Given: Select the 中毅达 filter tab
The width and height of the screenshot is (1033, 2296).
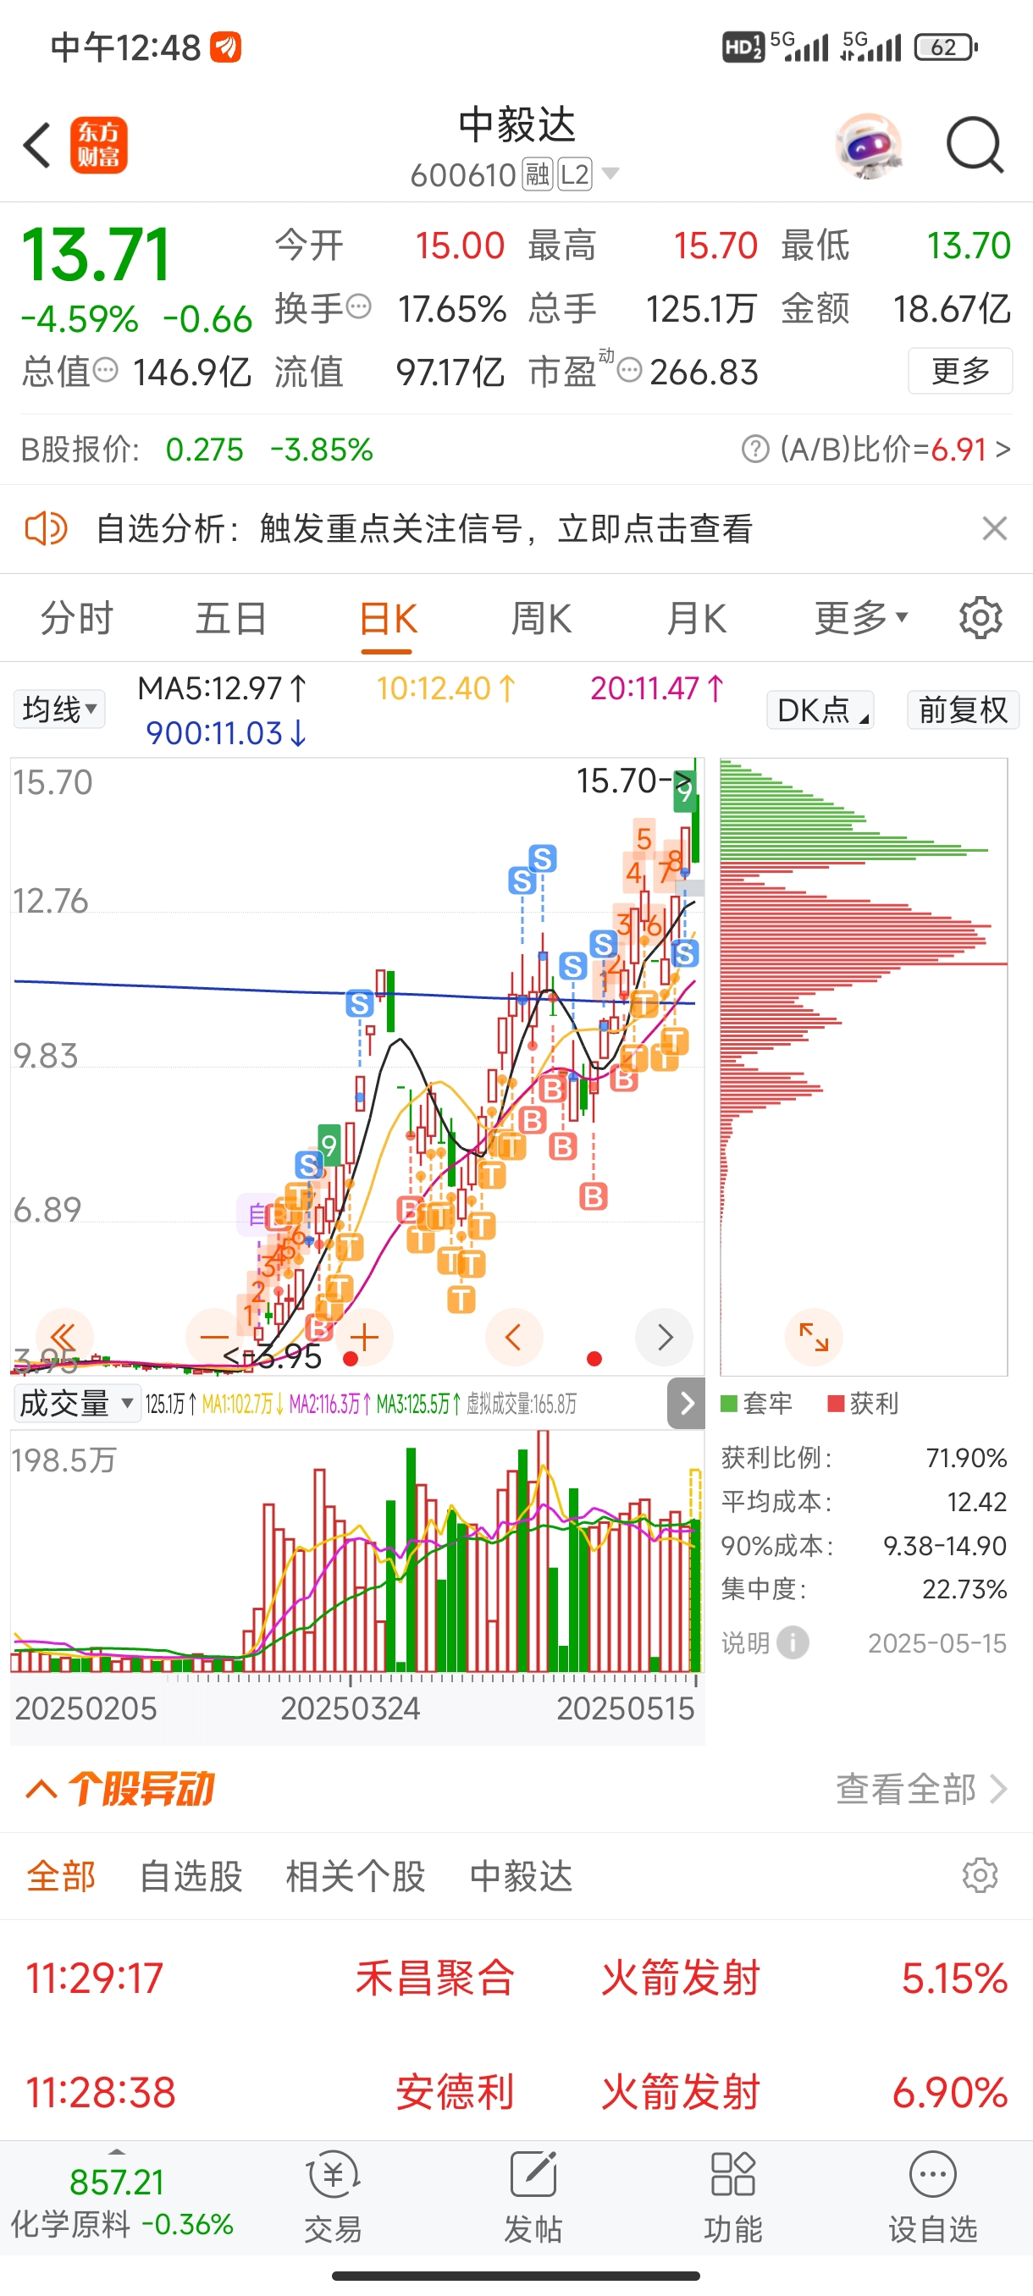Looking at the screenshot, I should pos(521,1876).
